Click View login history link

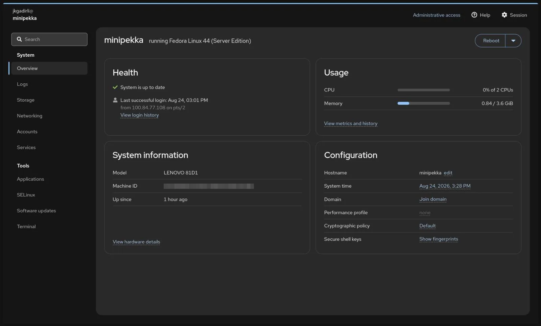pos(139,115)
